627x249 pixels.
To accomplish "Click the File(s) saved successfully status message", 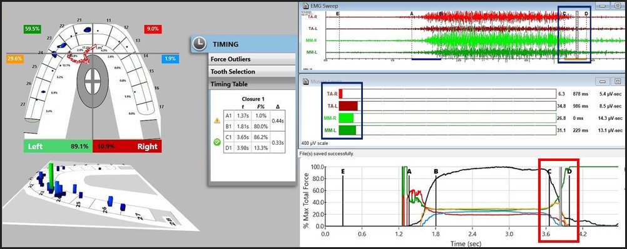I will pos(326,154).
